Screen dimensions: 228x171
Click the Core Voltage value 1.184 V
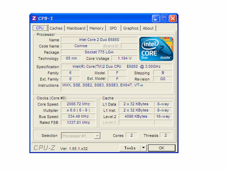pos(124,58)
